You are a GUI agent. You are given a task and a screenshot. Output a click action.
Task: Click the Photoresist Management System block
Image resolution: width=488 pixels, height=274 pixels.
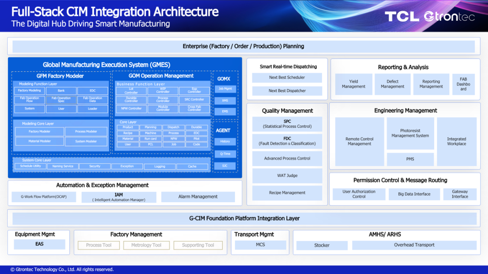[x=410, y=133]
